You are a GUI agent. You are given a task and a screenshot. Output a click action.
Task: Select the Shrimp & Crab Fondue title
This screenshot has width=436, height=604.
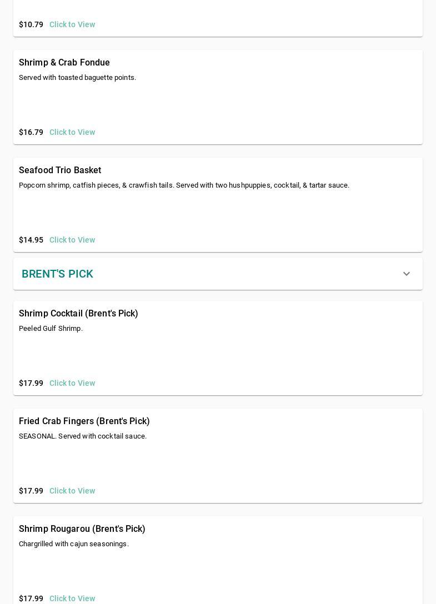64,63
